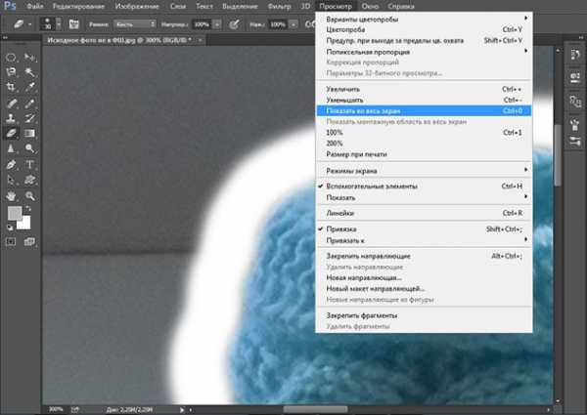Choose Размер при печати

tap(424, 154)
